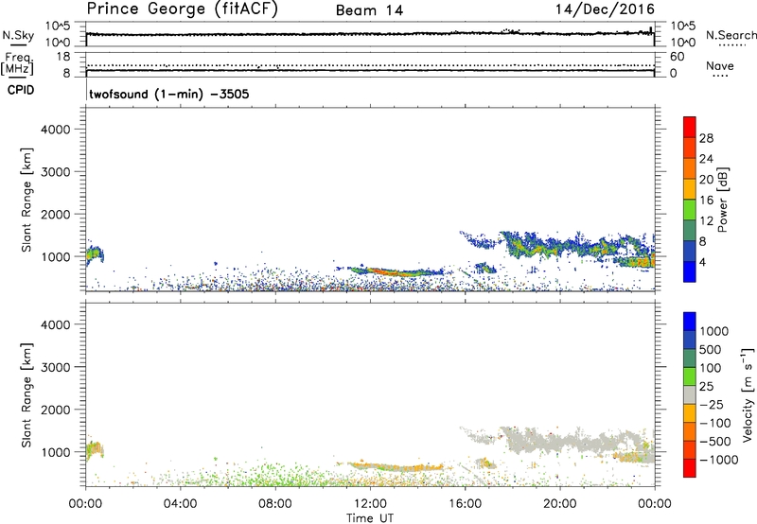Click the 'Beam 14' label
Image resolution: width=757 pixels, height=524 pixels.
[369, 10]
